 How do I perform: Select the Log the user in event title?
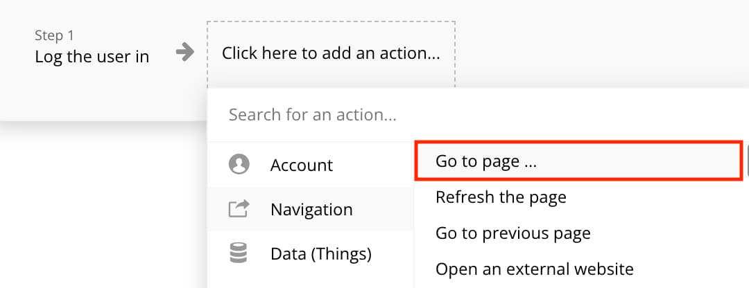click(x=92, y=57)
